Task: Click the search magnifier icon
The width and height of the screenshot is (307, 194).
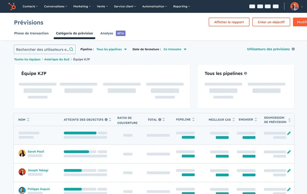Action: (71, 49)
